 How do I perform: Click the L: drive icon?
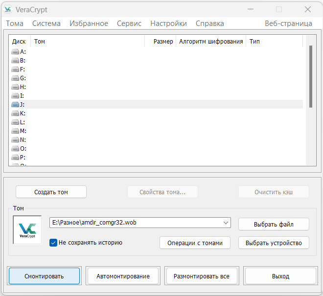[15, 122]
